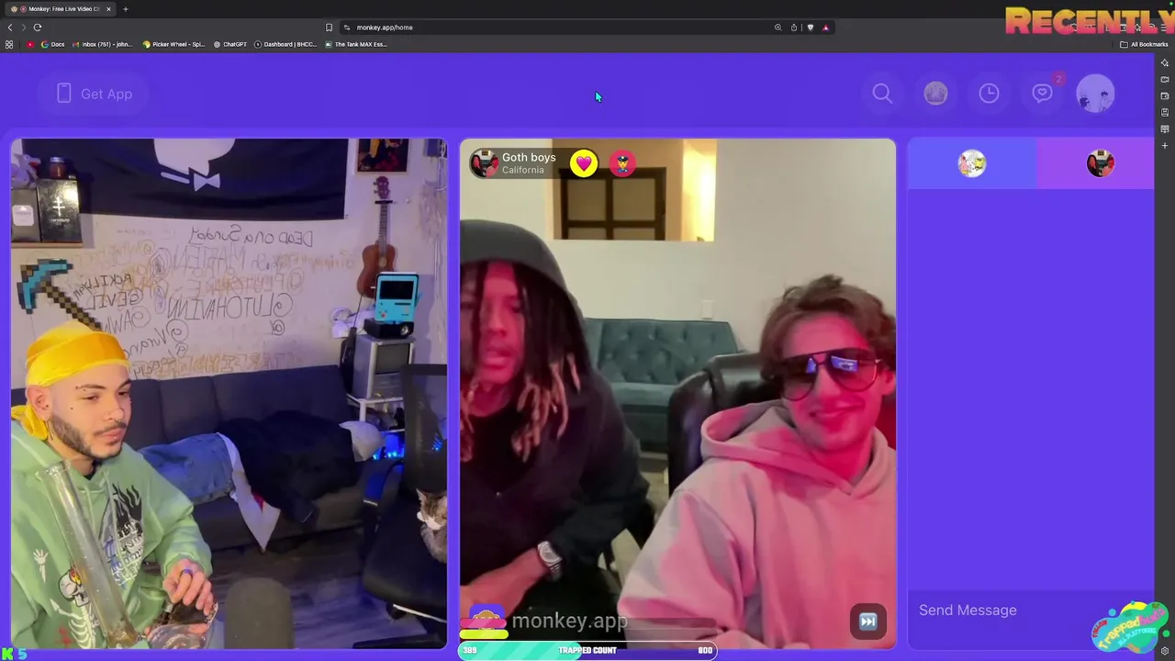1175x661 pixels.
Task: Open Brave Wallet sidebar icon
Action: click(x=1165, y=95)
